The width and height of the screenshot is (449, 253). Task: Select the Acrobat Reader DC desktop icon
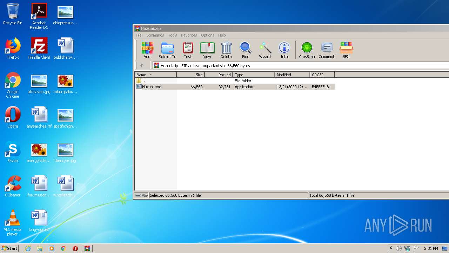pos(39,16)
